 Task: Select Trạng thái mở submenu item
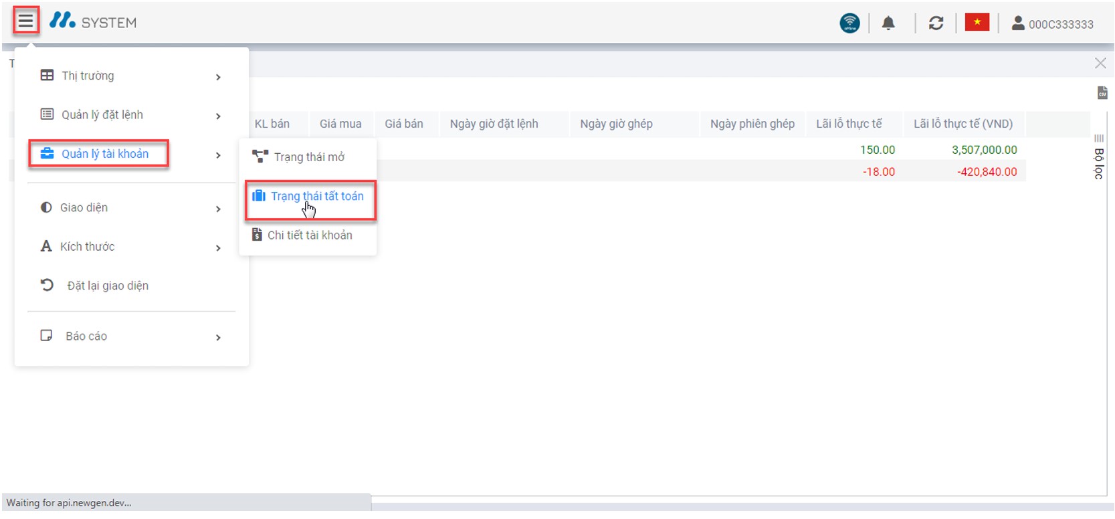(x=308, y=157)
